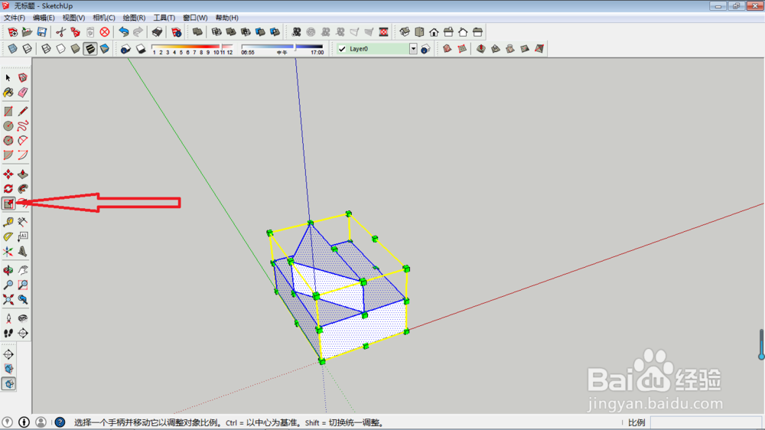Open Model Info button

[x=176, y=32]
